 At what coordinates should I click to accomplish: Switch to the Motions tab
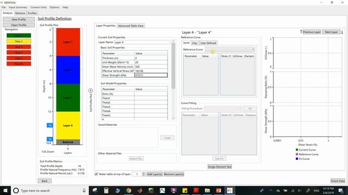coord(20,13)
